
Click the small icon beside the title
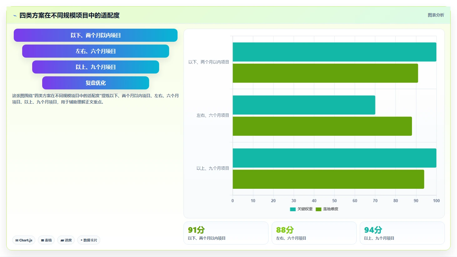click(15, 16)
